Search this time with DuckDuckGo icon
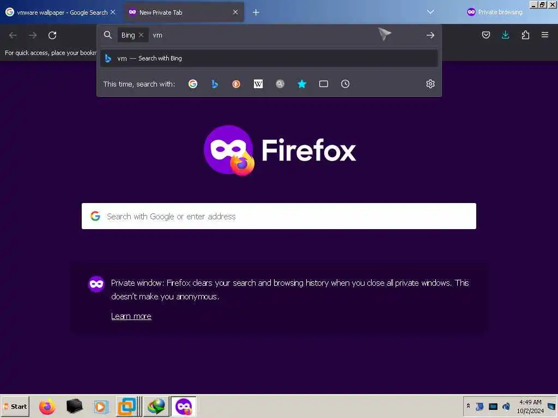The image size is (558, 418). [x=236, y=84]
